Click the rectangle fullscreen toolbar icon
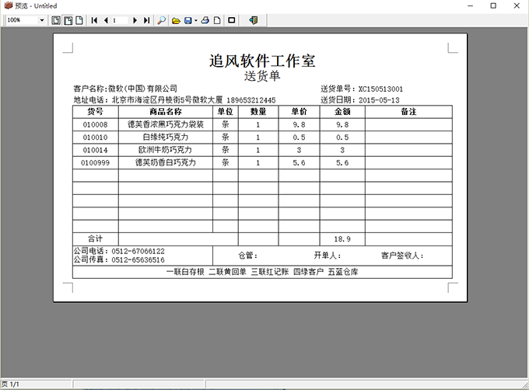The width and height of the screenshot is (529, 390). coord(232,20)
